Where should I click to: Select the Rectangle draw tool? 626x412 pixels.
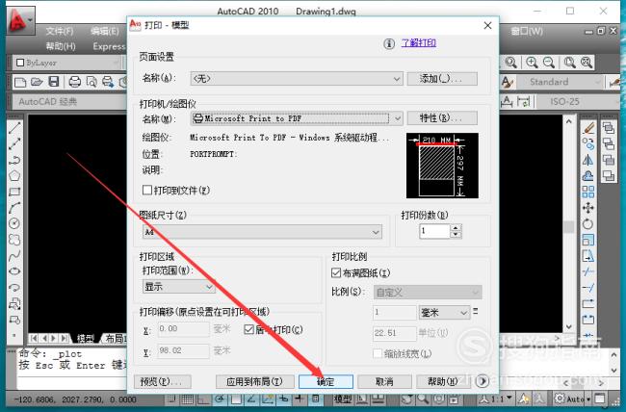(x=14, y=192)
